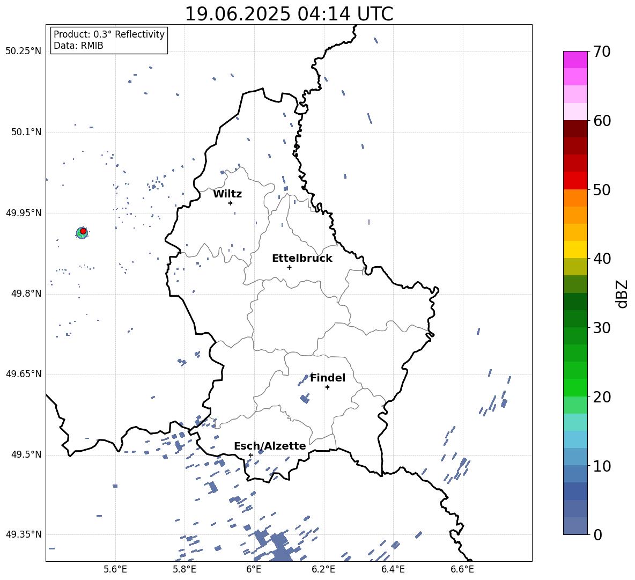The image size is (635, 580).
Task: Click the yellow colorbar segment at 40 dBZ
Action: pos(575,249)
